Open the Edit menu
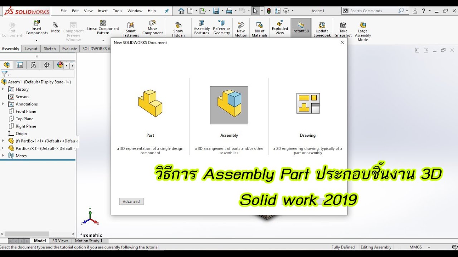 point(75,11)
